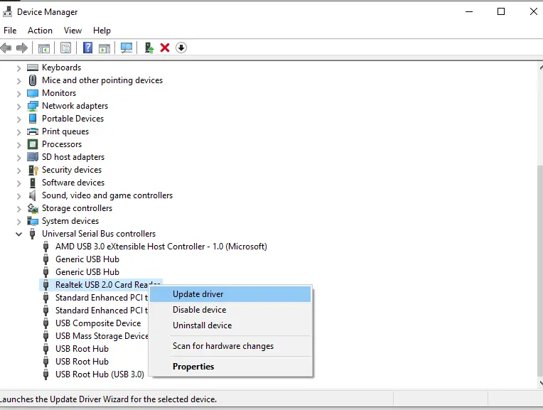Collapse Universal Serial Bus controllers

[x=19, y=234]
